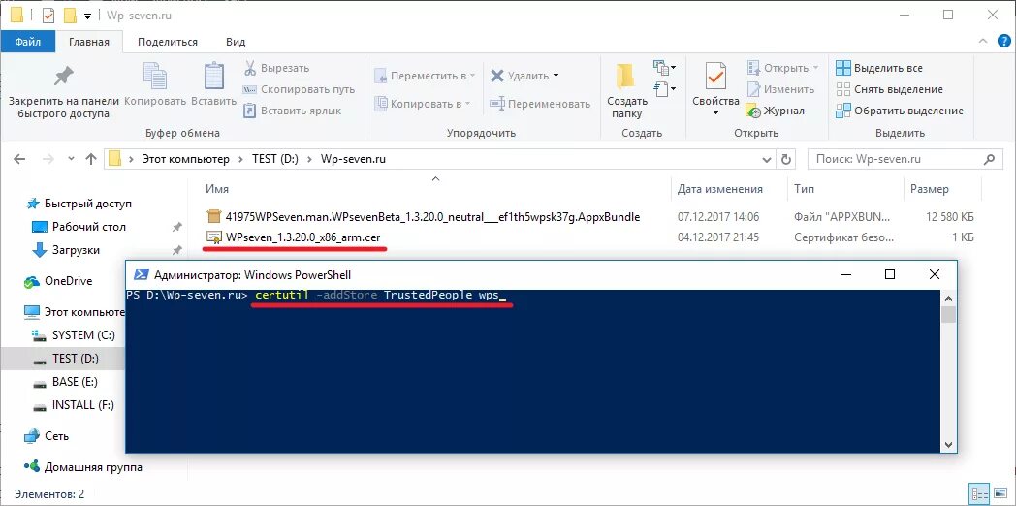
Task: Refresh the folder view
Action: pos(786,159)
